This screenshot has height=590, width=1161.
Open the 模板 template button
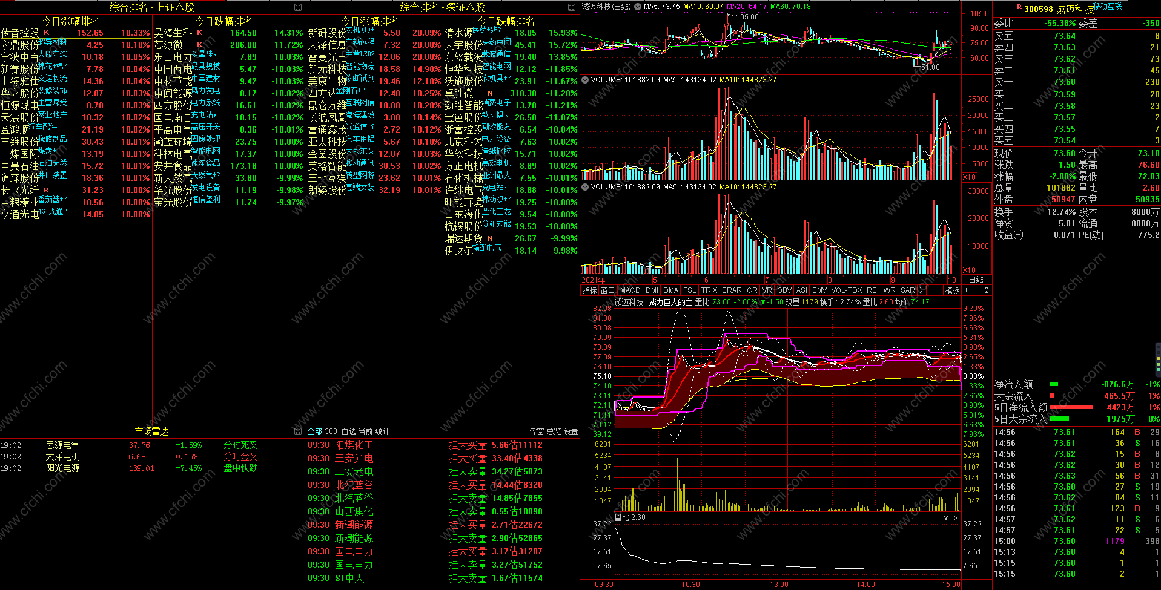(953, 290)
